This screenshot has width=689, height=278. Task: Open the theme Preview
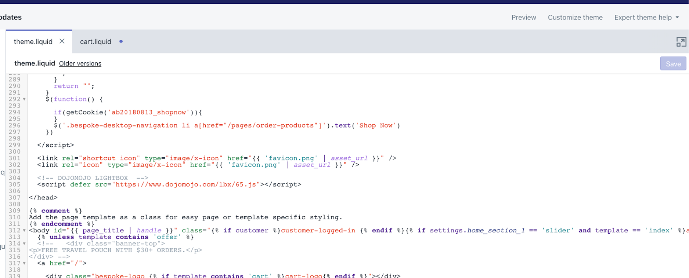[x=524, y=17]
